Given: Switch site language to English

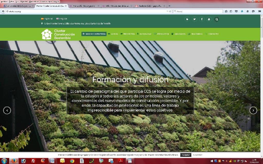Looking at the screenshot, I should click(62, 19).
